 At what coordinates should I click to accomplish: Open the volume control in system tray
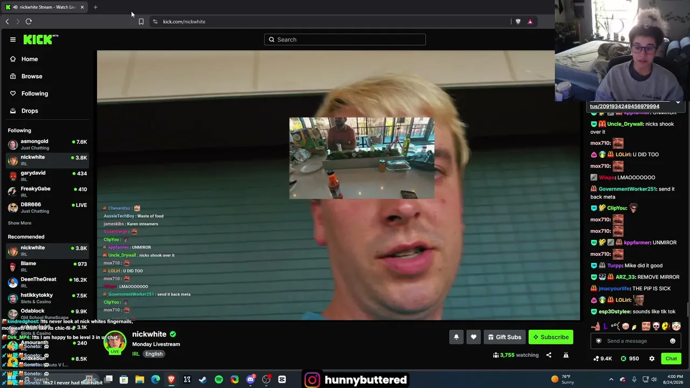[654, 379]
